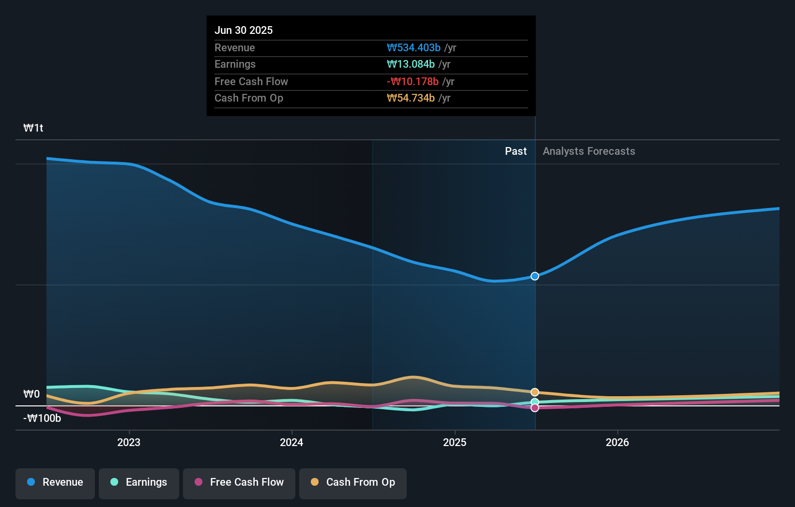The image size is (795, 507).
Task: Click the pink Free Cash Flow marker
Action: (x=535, y=408)
